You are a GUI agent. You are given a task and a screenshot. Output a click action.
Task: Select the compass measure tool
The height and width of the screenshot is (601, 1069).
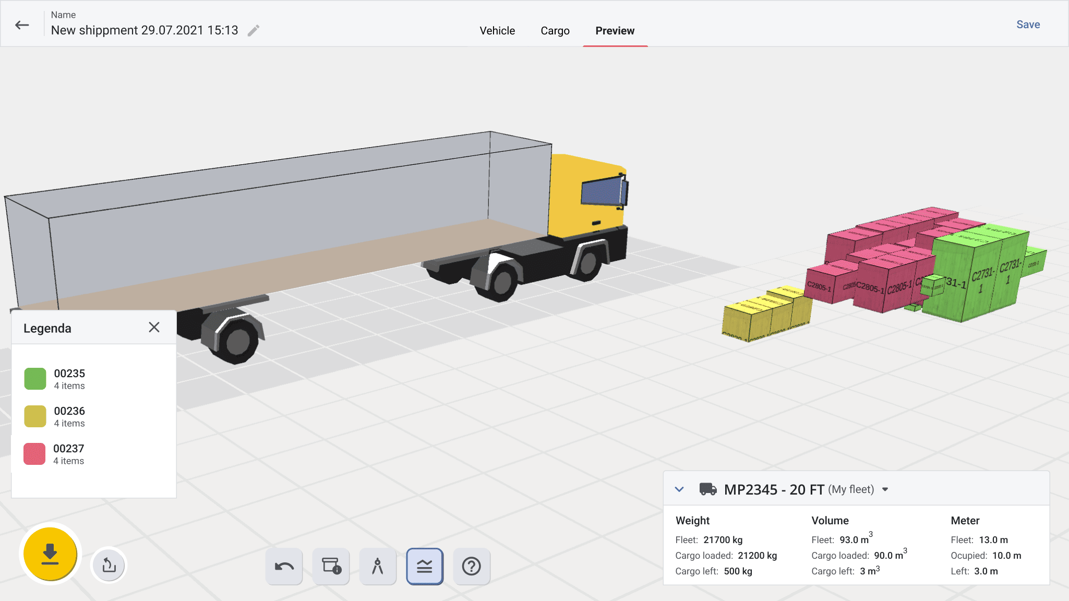(x=377, y=566)
